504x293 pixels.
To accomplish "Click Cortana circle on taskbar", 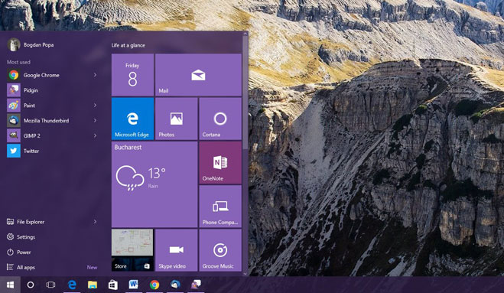I will tap(31, 285).
